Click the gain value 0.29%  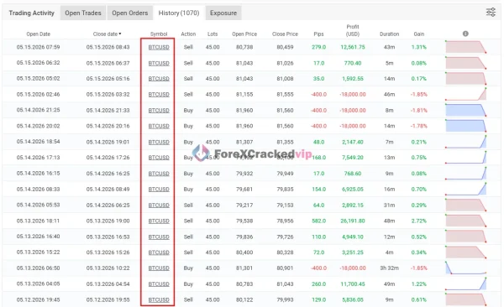419,206
